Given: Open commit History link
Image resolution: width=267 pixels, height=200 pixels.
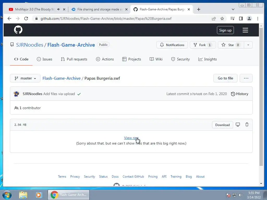Looking at the screenshot, I should click(x=240, y=94).
